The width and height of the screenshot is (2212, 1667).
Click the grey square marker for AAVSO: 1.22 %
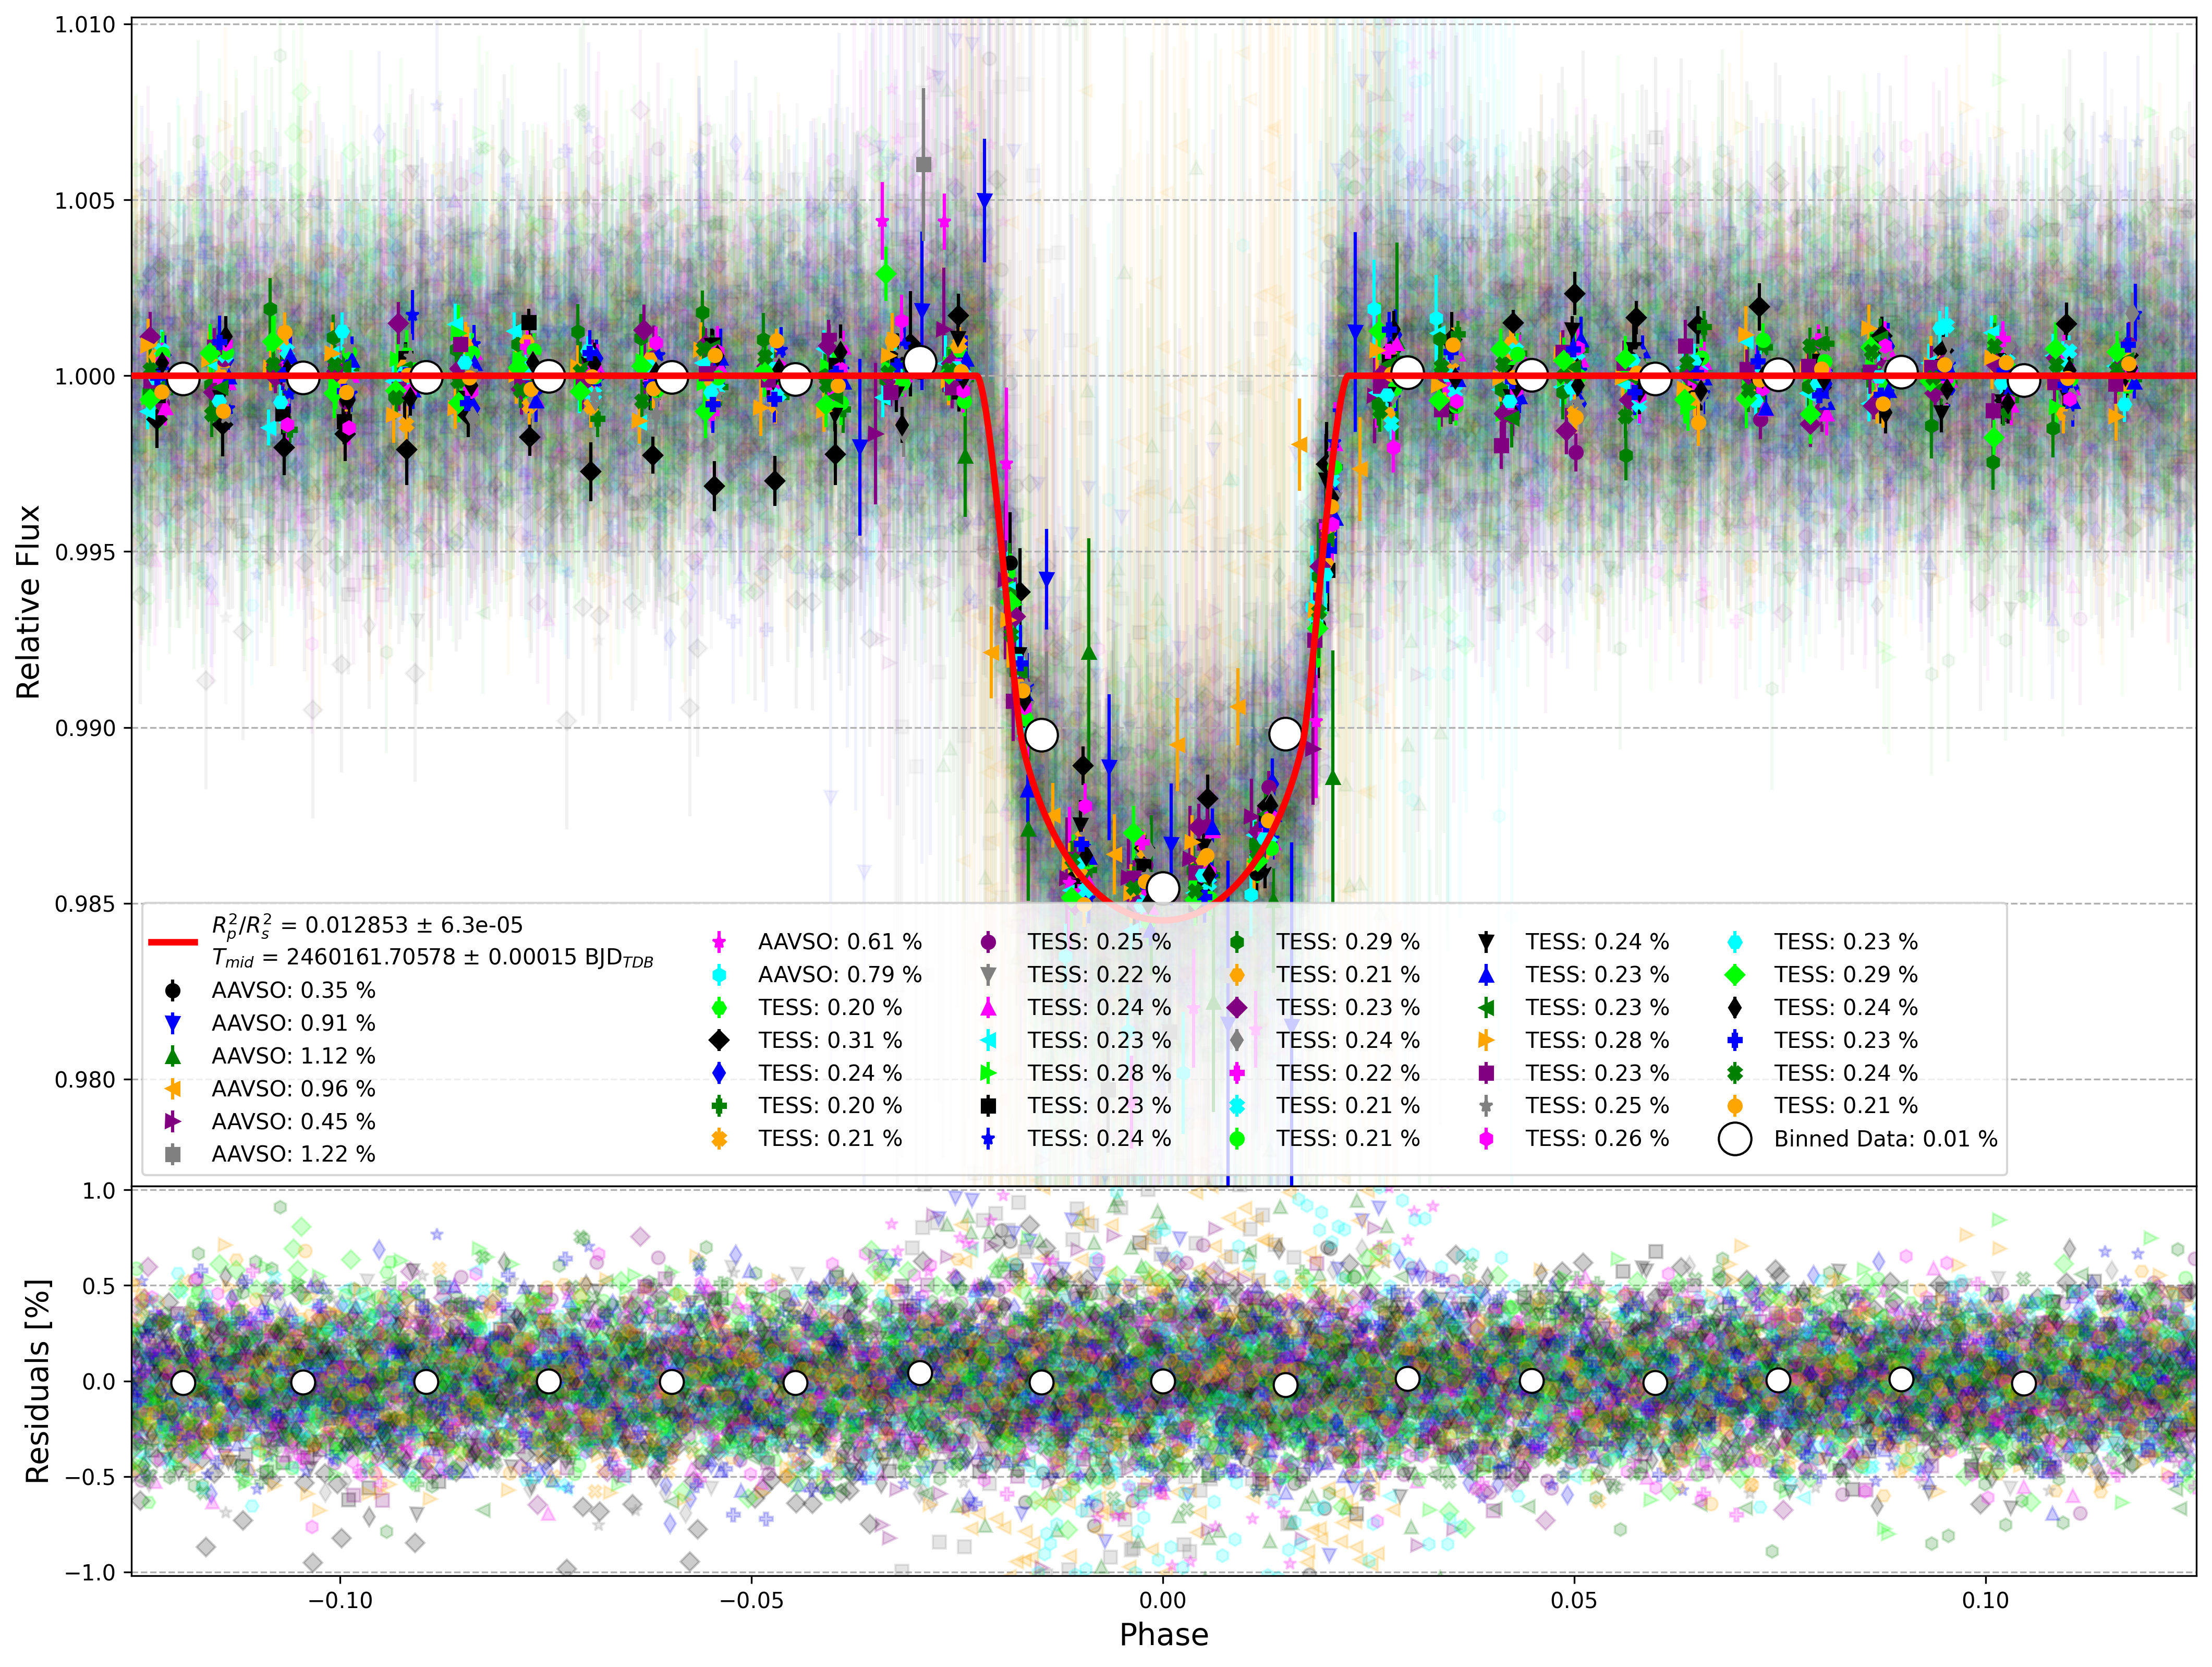[x=173, y=1155]
